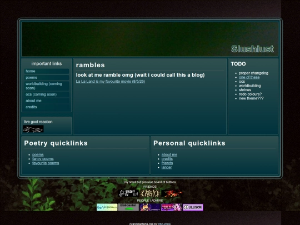Click the 'Personal quicklinks' heading
300x225 pixels.
point(189,143)
